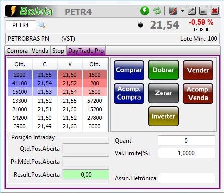Open the Stop tab

(x=58, y=51)
